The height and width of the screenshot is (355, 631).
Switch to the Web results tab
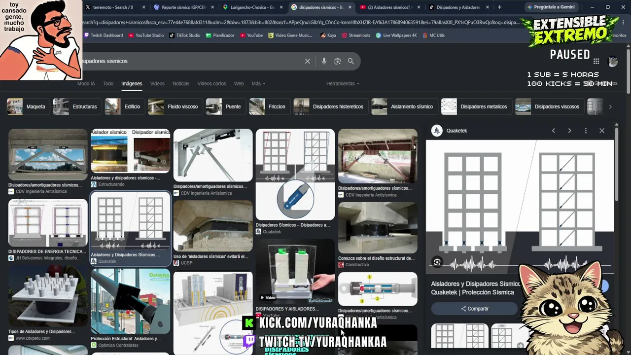[x=239, y=84]
